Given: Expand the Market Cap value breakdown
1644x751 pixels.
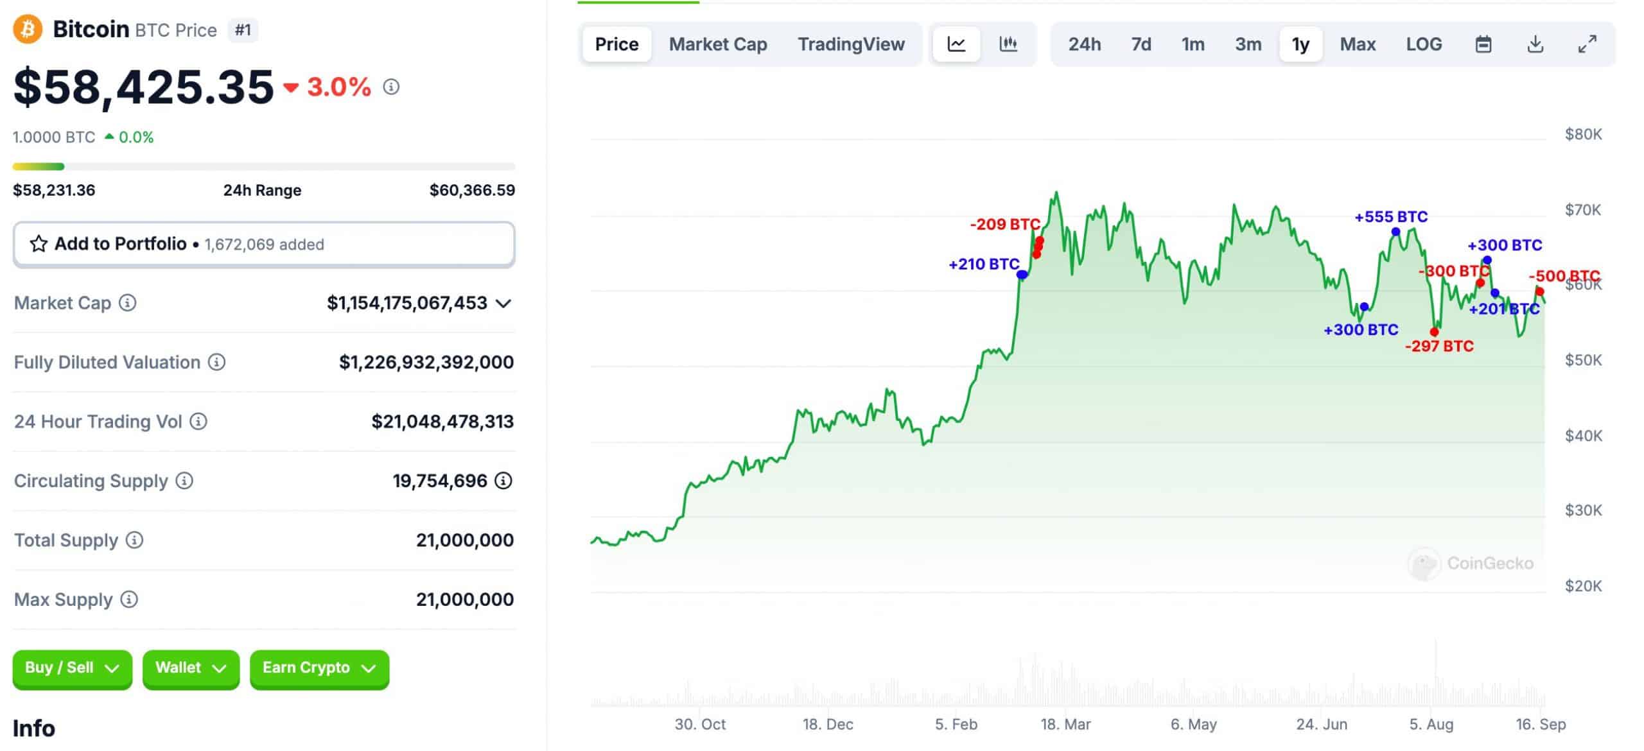Looking at the screenshot, I should click(504, 304).
